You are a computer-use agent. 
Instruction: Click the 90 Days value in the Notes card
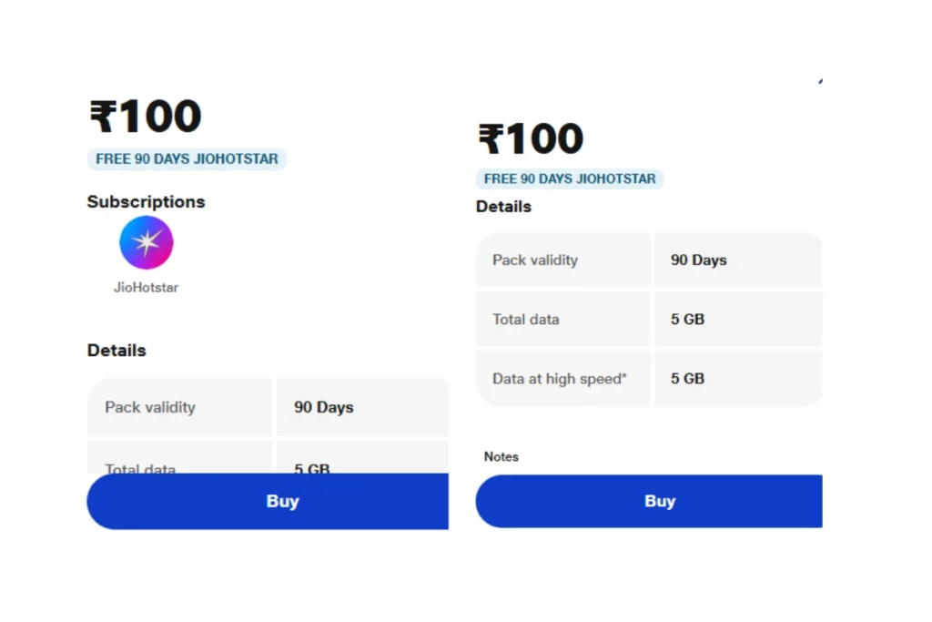tap(699, 260)
